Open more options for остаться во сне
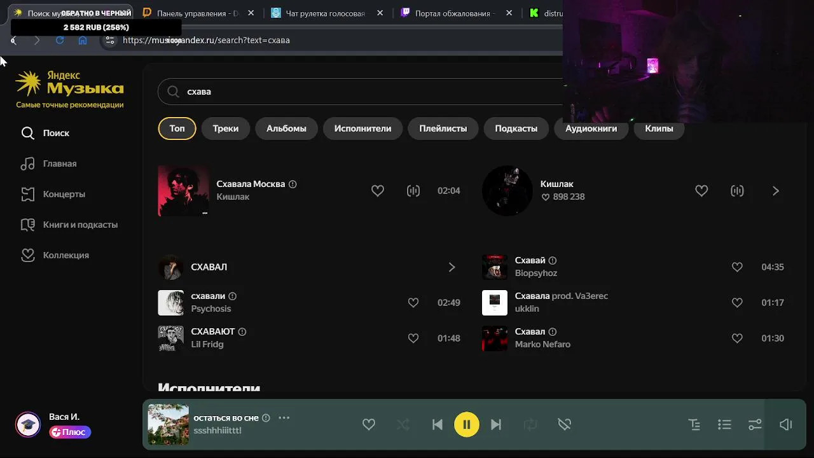Screen dimensions: 814x458 click(284, 418)
